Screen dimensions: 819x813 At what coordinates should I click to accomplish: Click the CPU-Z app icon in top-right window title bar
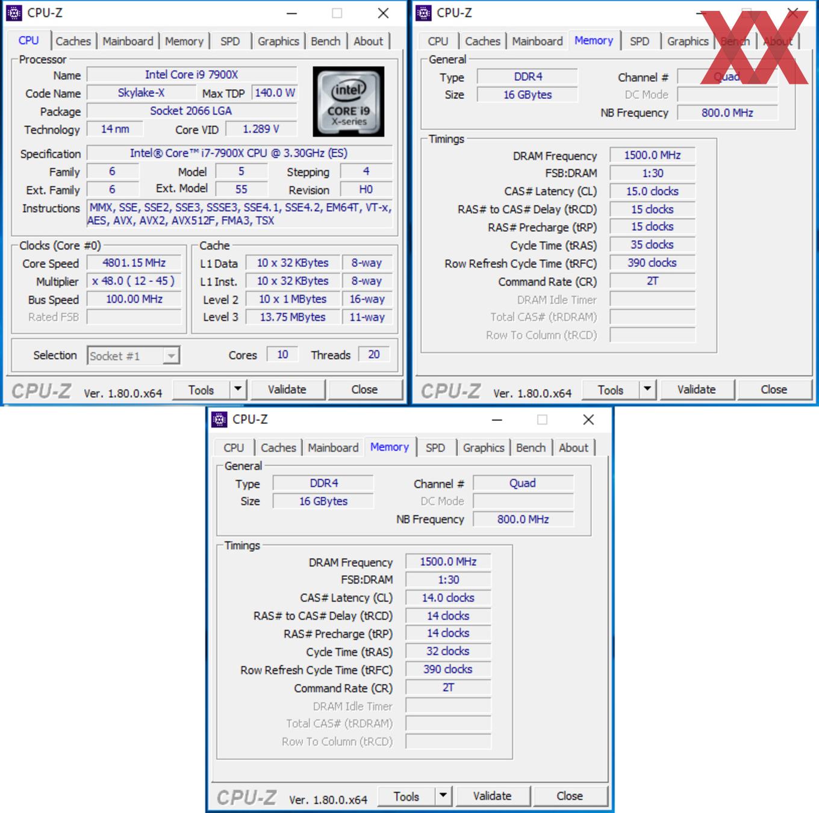(423, 13)
